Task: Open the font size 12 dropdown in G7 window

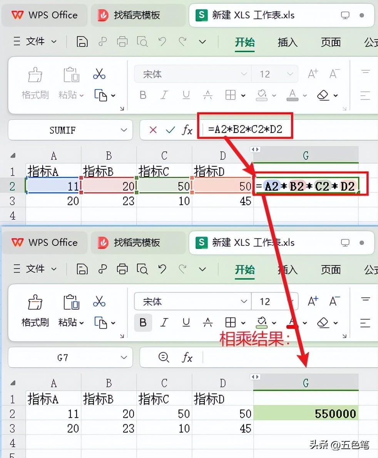Action: (x=290, y=302)
